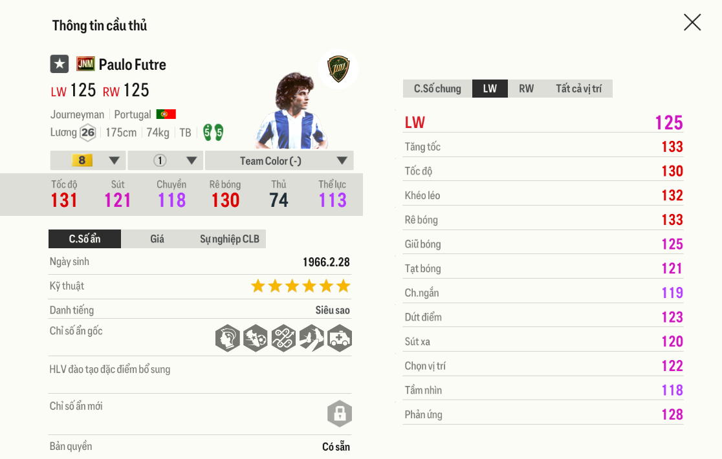This screenshot has height=459, width=722.
Task: Click the dribble path trait icon
Action: pos(283,338)
